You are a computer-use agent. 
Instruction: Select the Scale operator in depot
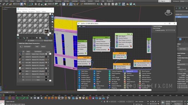[x=97, y=73]
